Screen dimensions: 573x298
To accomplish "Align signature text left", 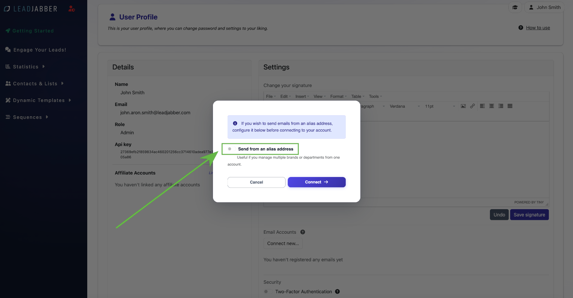I will [483, 106].
